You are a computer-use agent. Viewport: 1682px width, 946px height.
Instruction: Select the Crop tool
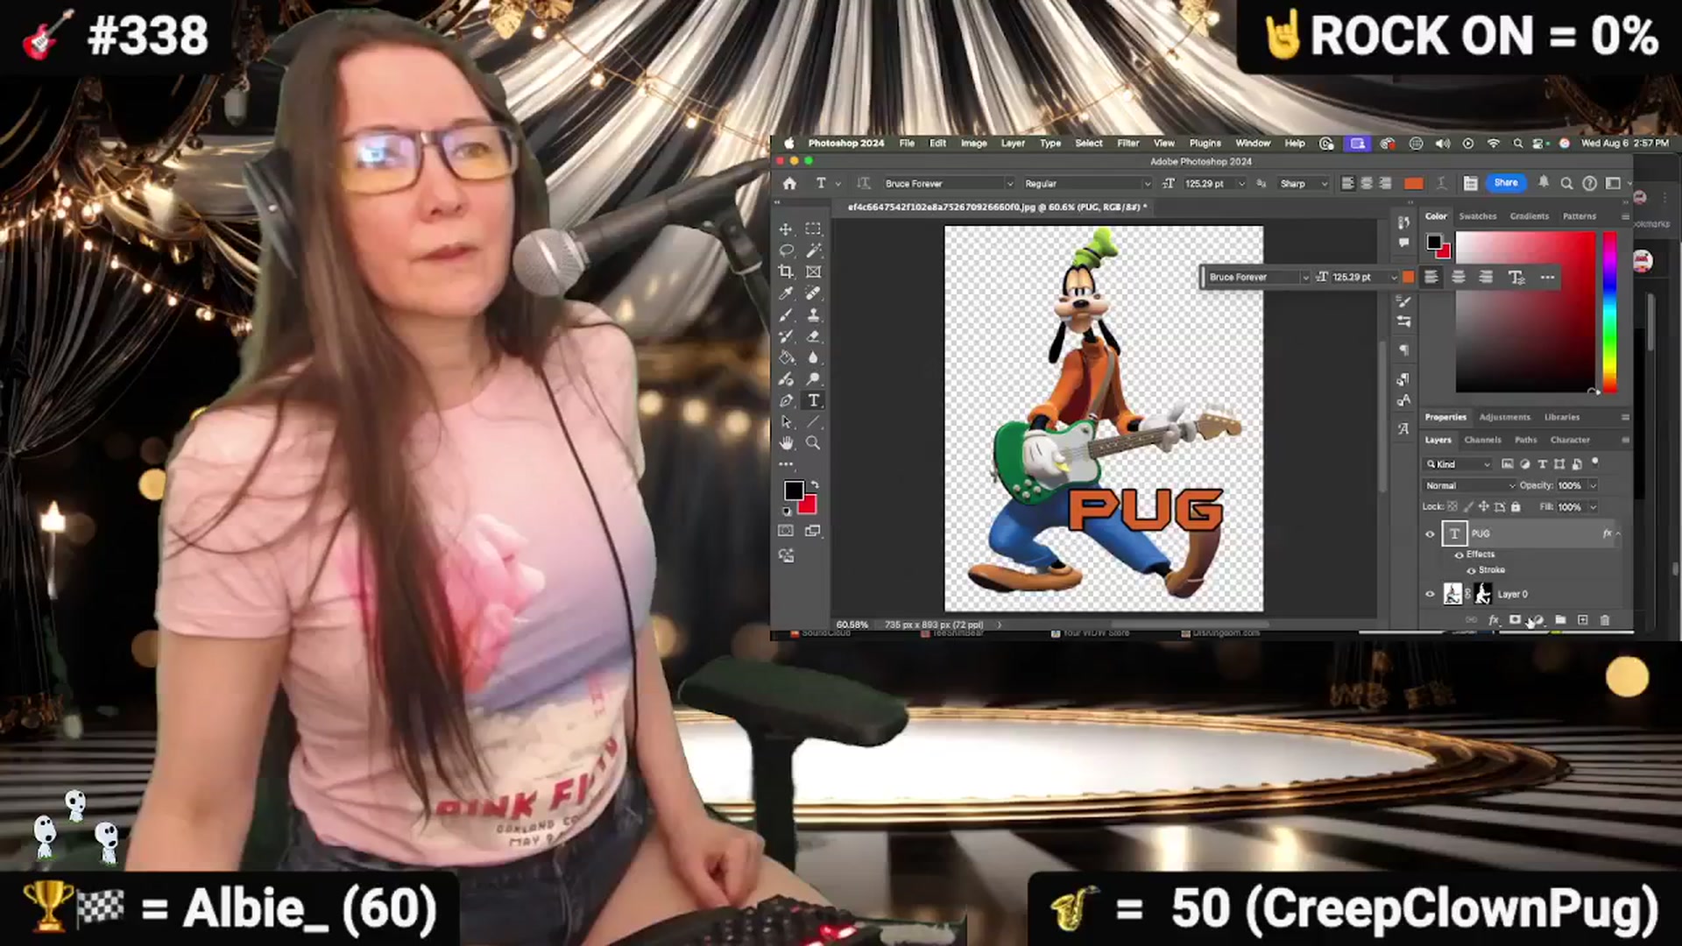(x=786, y=272)
